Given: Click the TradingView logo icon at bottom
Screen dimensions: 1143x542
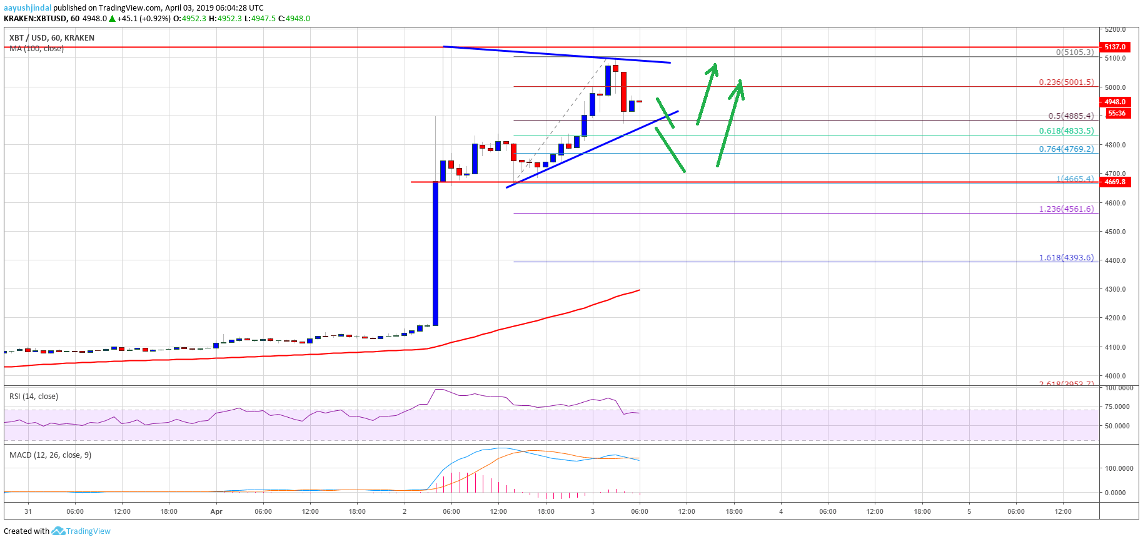Looking at the screenshot, I should 58,531.
